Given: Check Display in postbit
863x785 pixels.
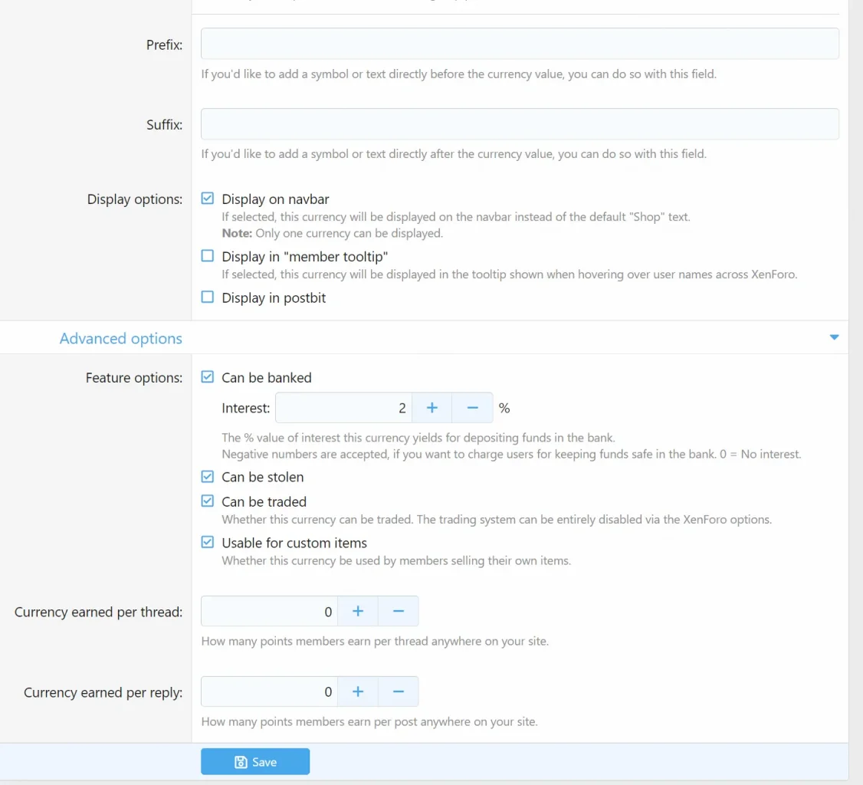Looking at the screenshot, I should [x=208, y=297].
